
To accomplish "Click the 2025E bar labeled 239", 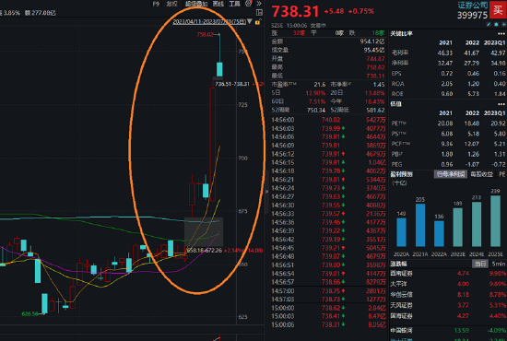I will (495, 221).
